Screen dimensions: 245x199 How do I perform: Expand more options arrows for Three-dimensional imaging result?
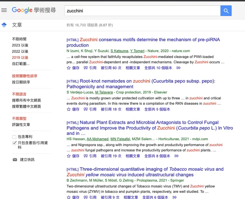(x=174, y=197)
